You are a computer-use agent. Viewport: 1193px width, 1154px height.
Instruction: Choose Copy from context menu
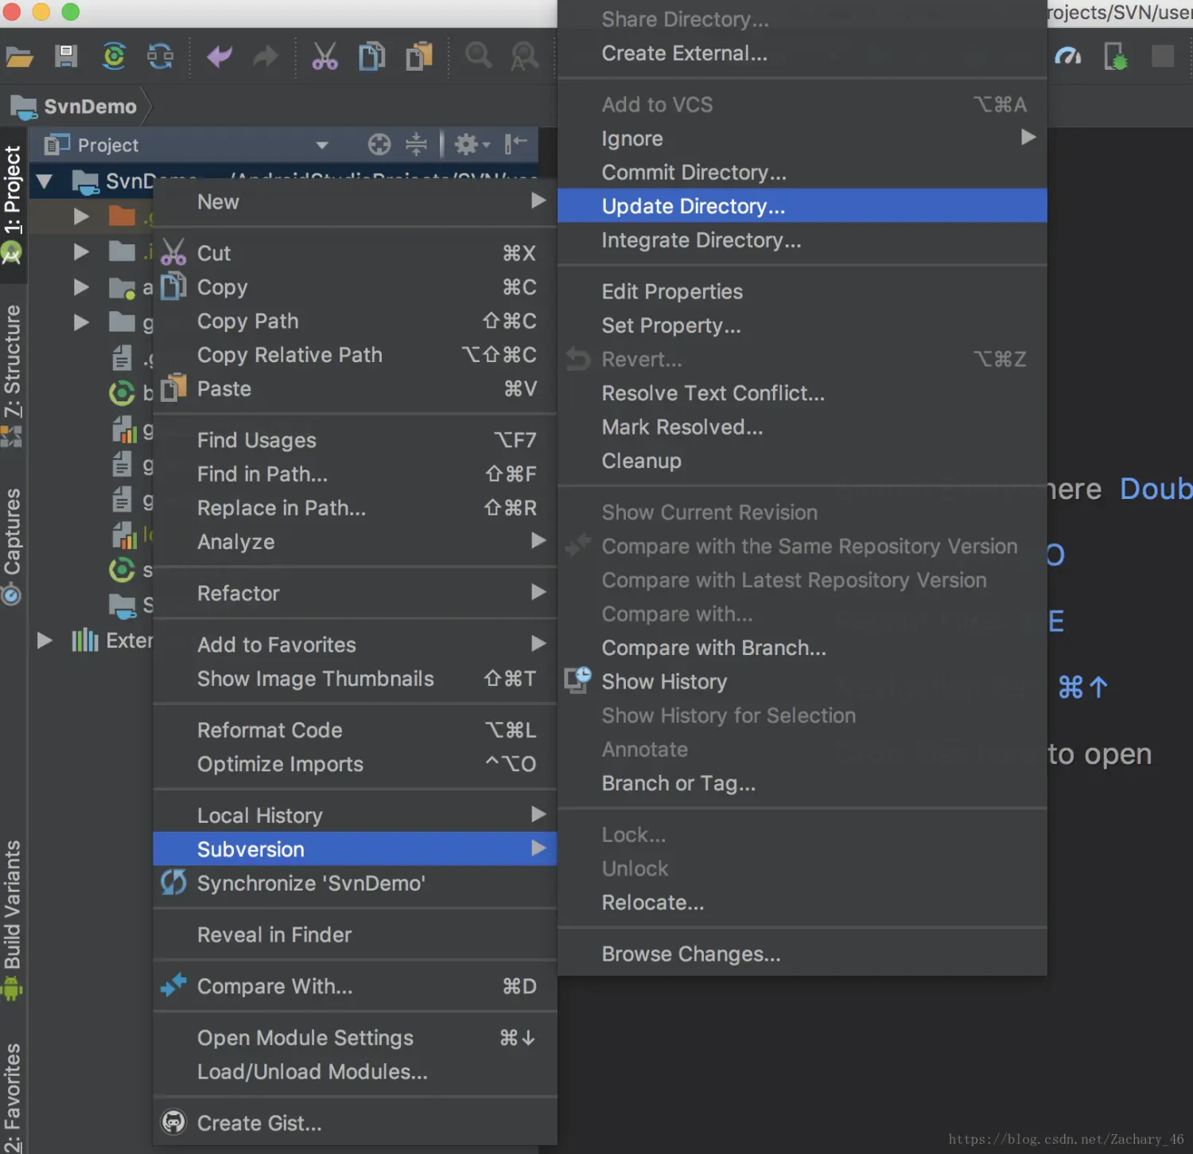point(355,287)
